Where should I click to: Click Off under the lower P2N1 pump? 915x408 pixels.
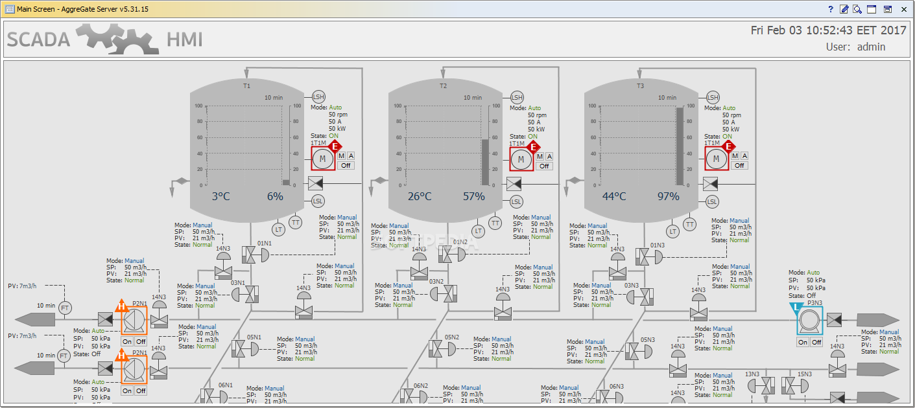click(141, 391)
